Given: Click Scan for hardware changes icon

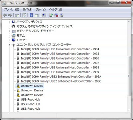Looking at the screenshot, I should [44, 15].
